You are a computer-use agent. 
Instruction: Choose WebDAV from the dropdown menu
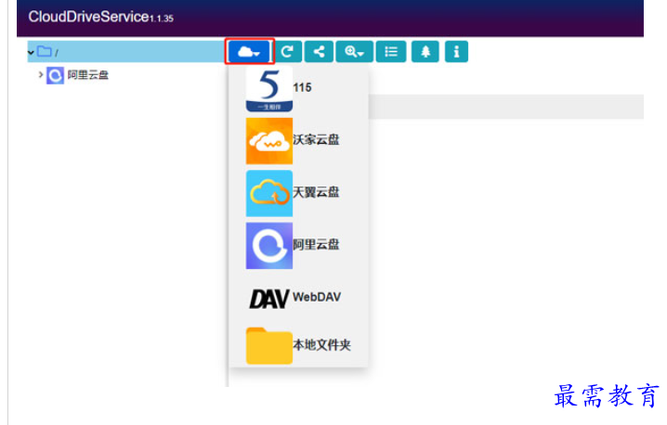tap(317, 297)
